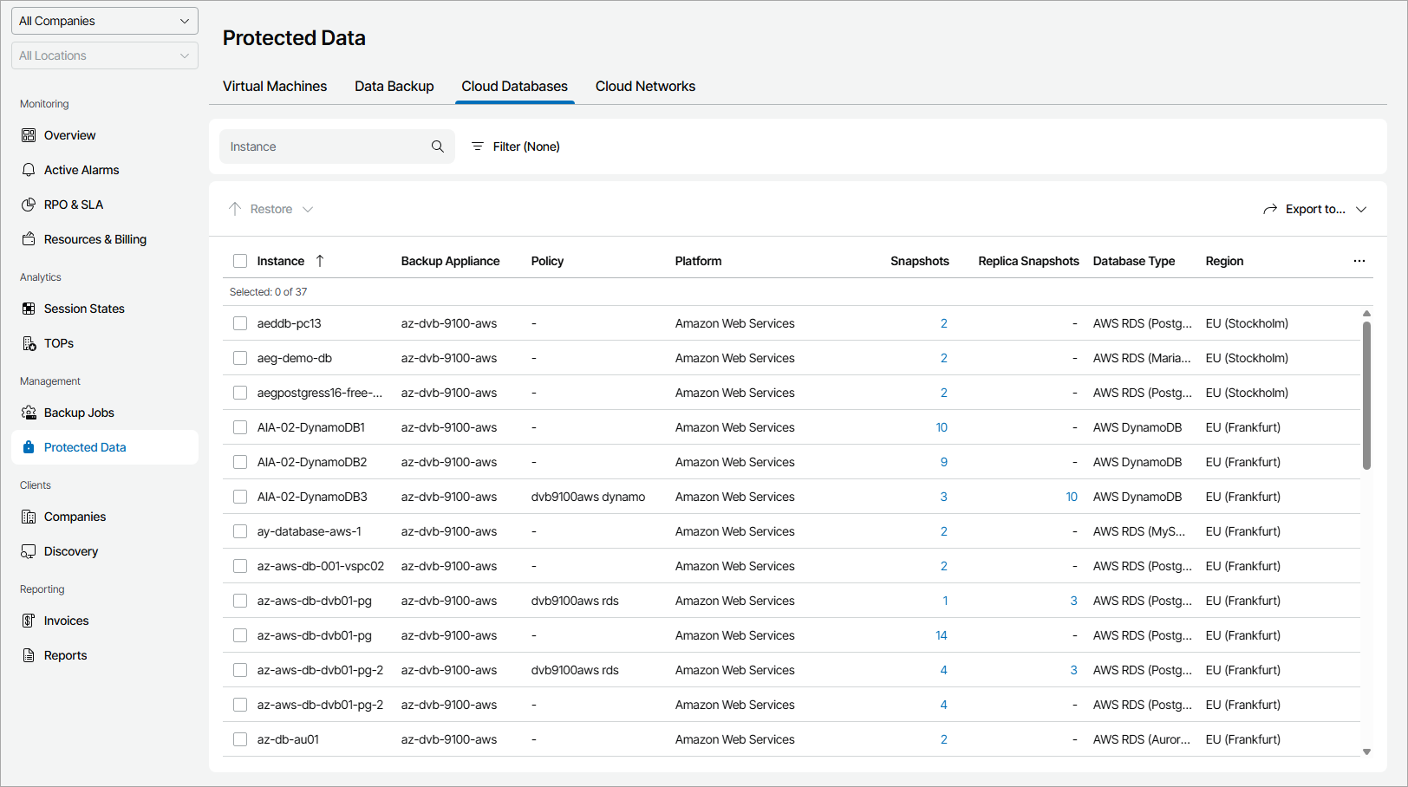Open Active Alarms bell icon
1408x787 pixels.
tap(29, 170)
